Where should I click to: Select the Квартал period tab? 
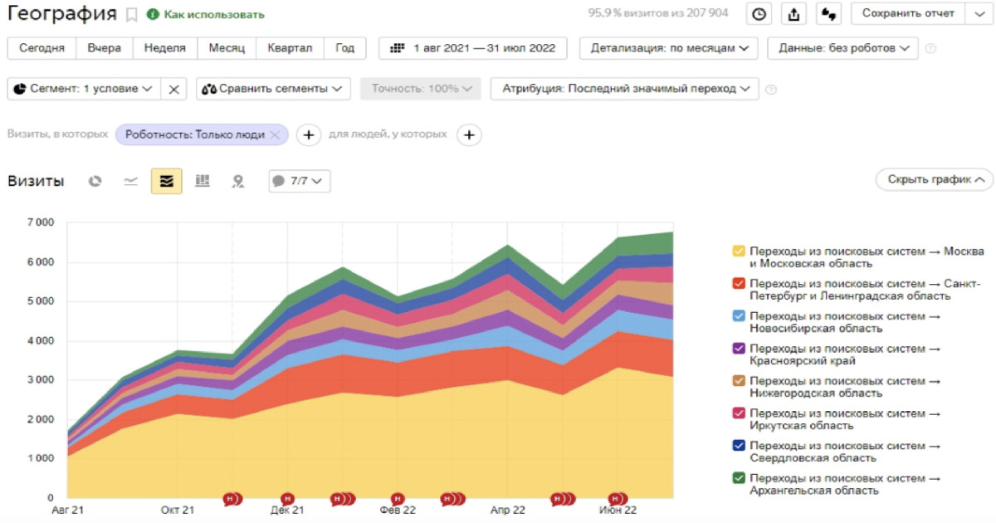coord(290,48)
